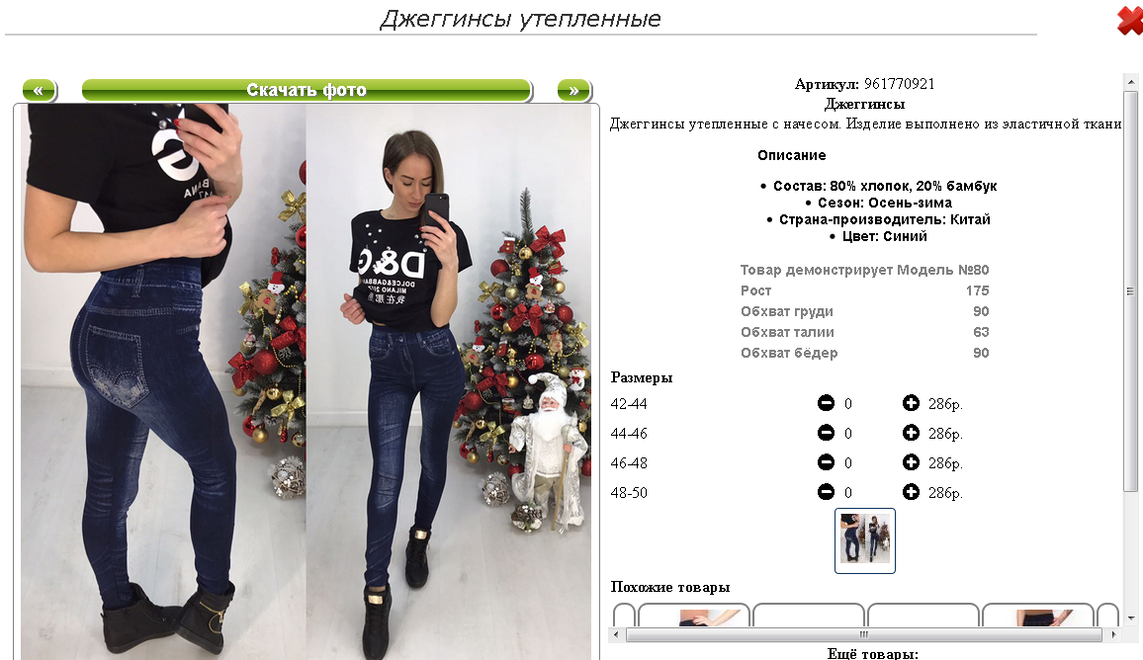The width and height of the screenshot is (1143, 660).
Task: Go to next photo with » button
Action: [x=574, y=90]
